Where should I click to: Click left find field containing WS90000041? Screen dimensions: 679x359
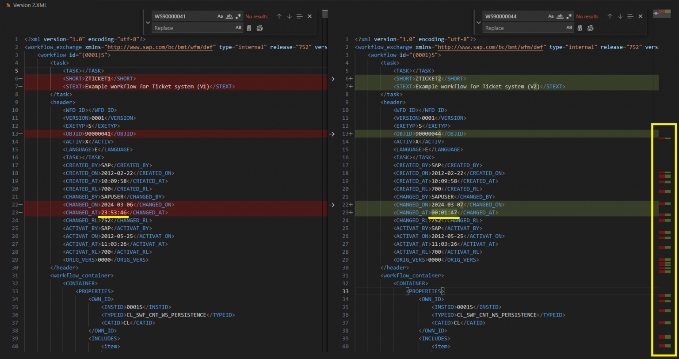183,16
